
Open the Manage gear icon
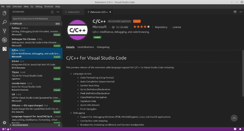coord(4,122)
